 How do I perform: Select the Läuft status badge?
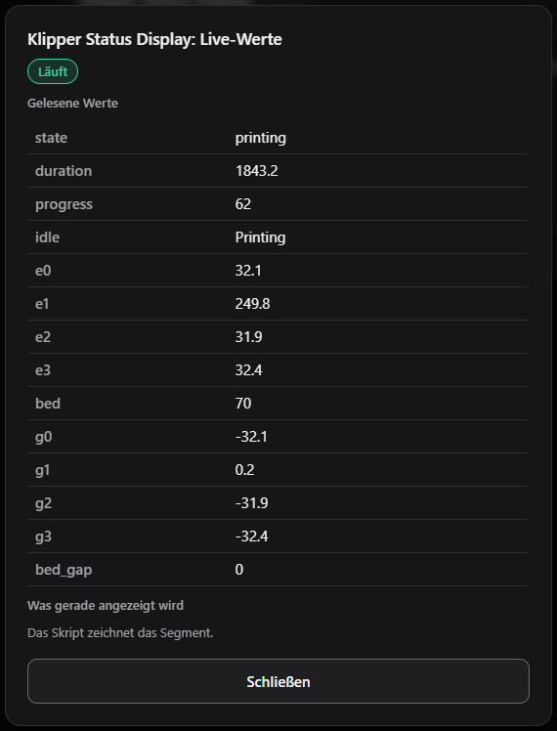pyautogui.click(x=53, y=71)
